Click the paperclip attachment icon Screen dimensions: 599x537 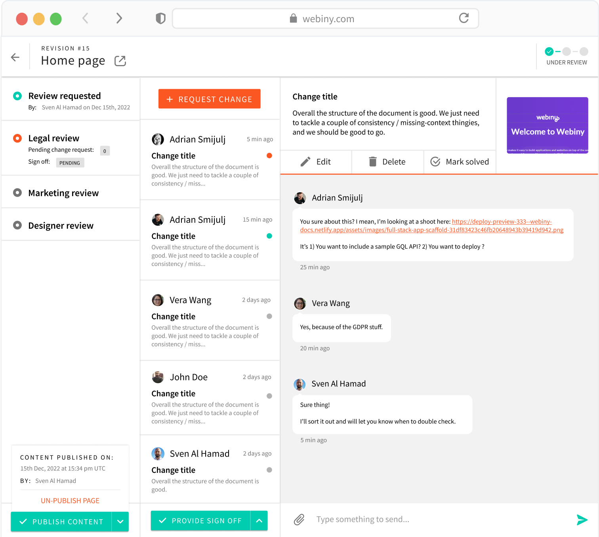tap(299, 519)
